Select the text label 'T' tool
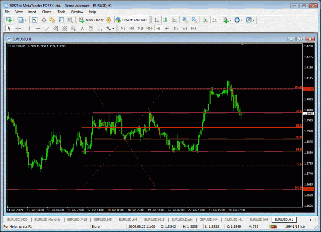Screen dimensions: 321x232 click(x=91, y=28)
